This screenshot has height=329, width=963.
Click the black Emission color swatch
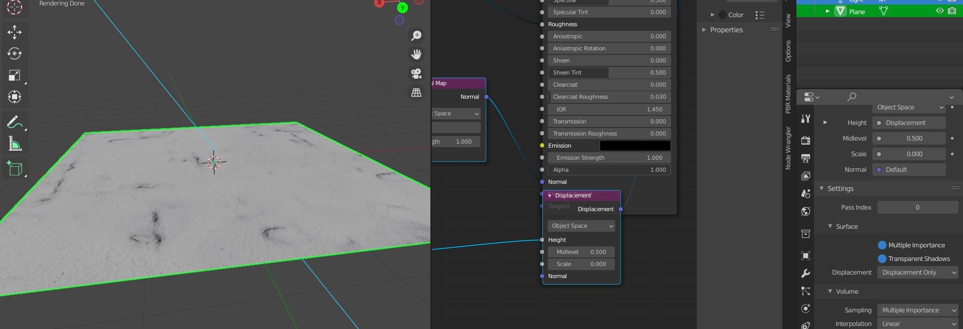tap(635, 146)
